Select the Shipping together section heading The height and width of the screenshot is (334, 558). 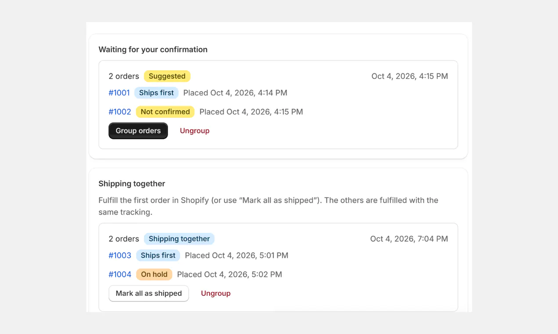pos(132,184)
